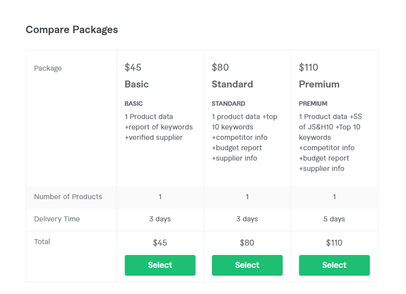Click the Basic package title
This screenshot has width=406, height=294.
[x=137, y=84]
